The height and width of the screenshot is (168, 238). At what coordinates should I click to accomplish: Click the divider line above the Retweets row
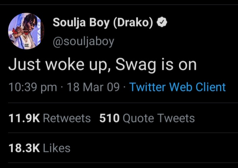point(123,103)
